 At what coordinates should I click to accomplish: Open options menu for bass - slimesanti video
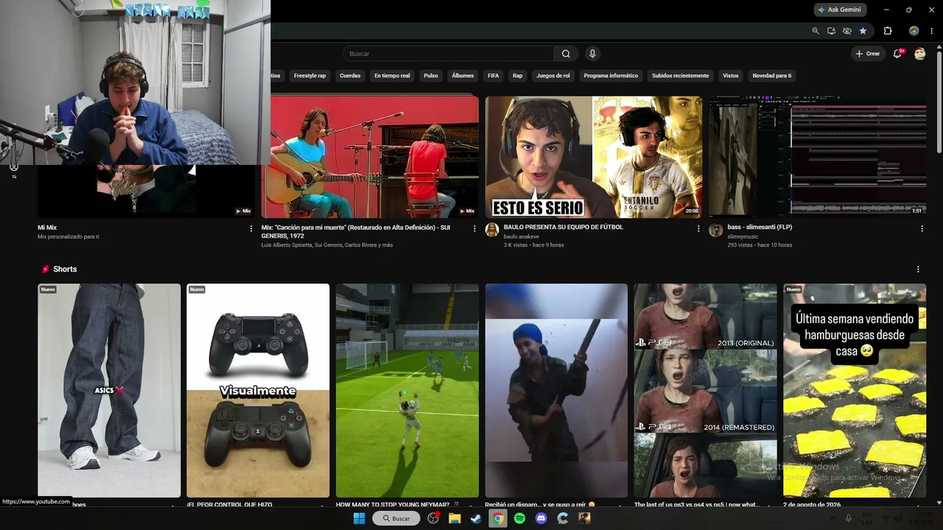pyautogui.click(x=922, y=229)
